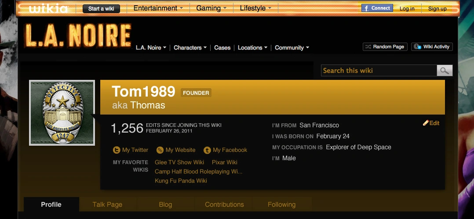Screen dimensions: 474x219
Task: Click the 1,256 edits count
Action: [127, 128]
